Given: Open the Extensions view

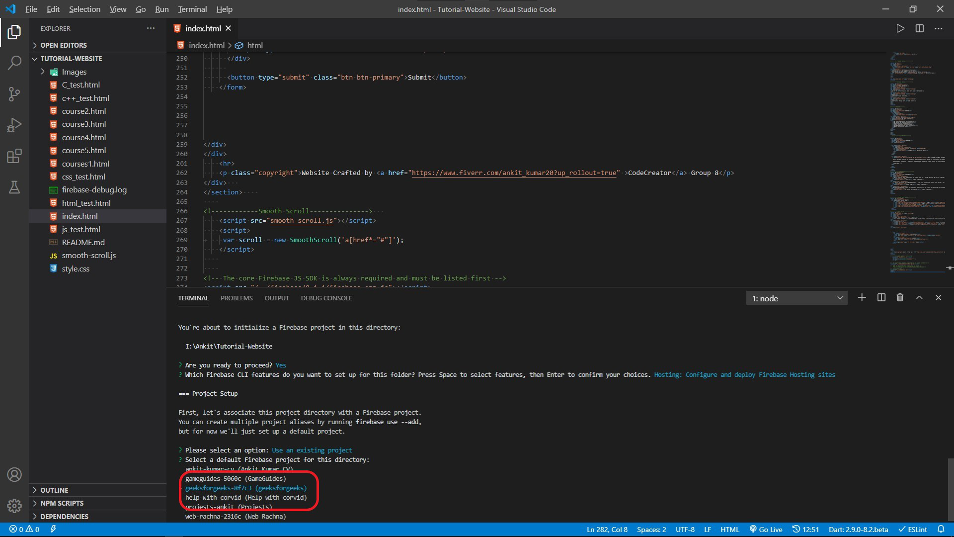Looking at the screenshot, I should 14,156.
